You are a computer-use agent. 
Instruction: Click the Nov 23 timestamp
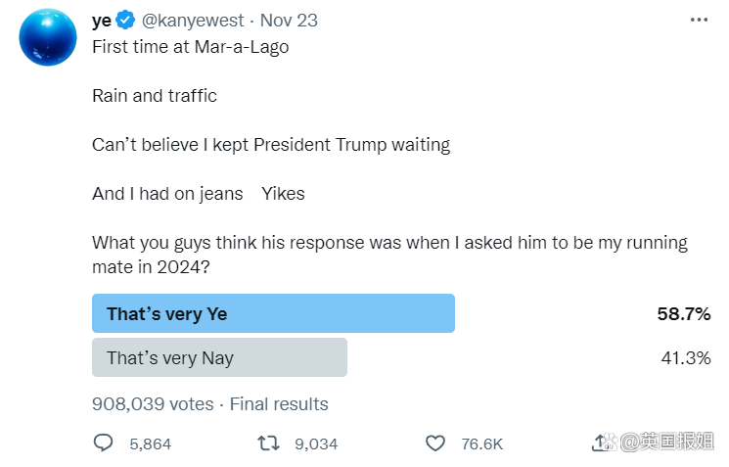tap(290, 21)
